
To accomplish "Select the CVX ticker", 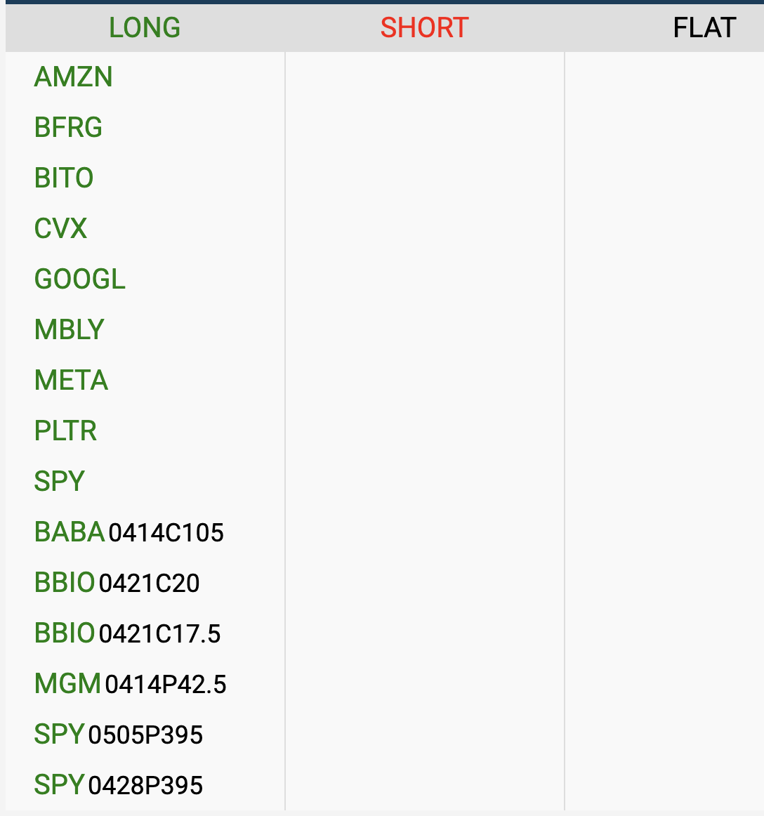I will [x=61, y=229].
